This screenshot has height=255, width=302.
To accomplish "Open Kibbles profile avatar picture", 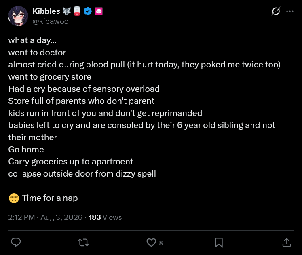I will point(18,16).
